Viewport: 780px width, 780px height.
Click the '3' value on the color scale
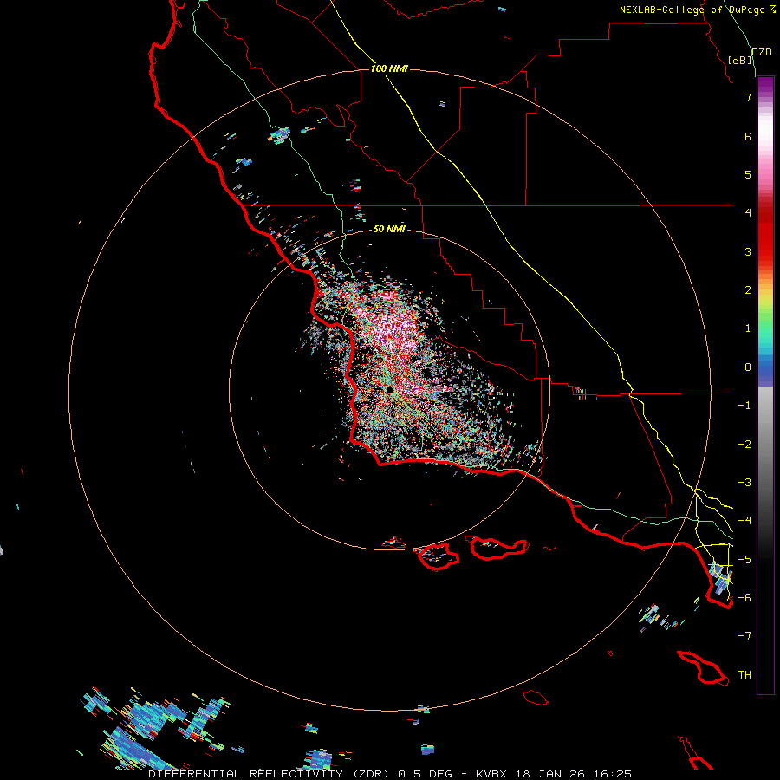click(x=748, y=251)
